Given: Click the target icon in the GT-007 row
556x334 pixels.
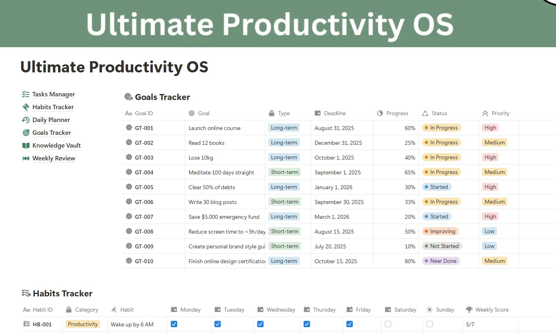Looking at the screenshot, I should click(x=128, y=216).
